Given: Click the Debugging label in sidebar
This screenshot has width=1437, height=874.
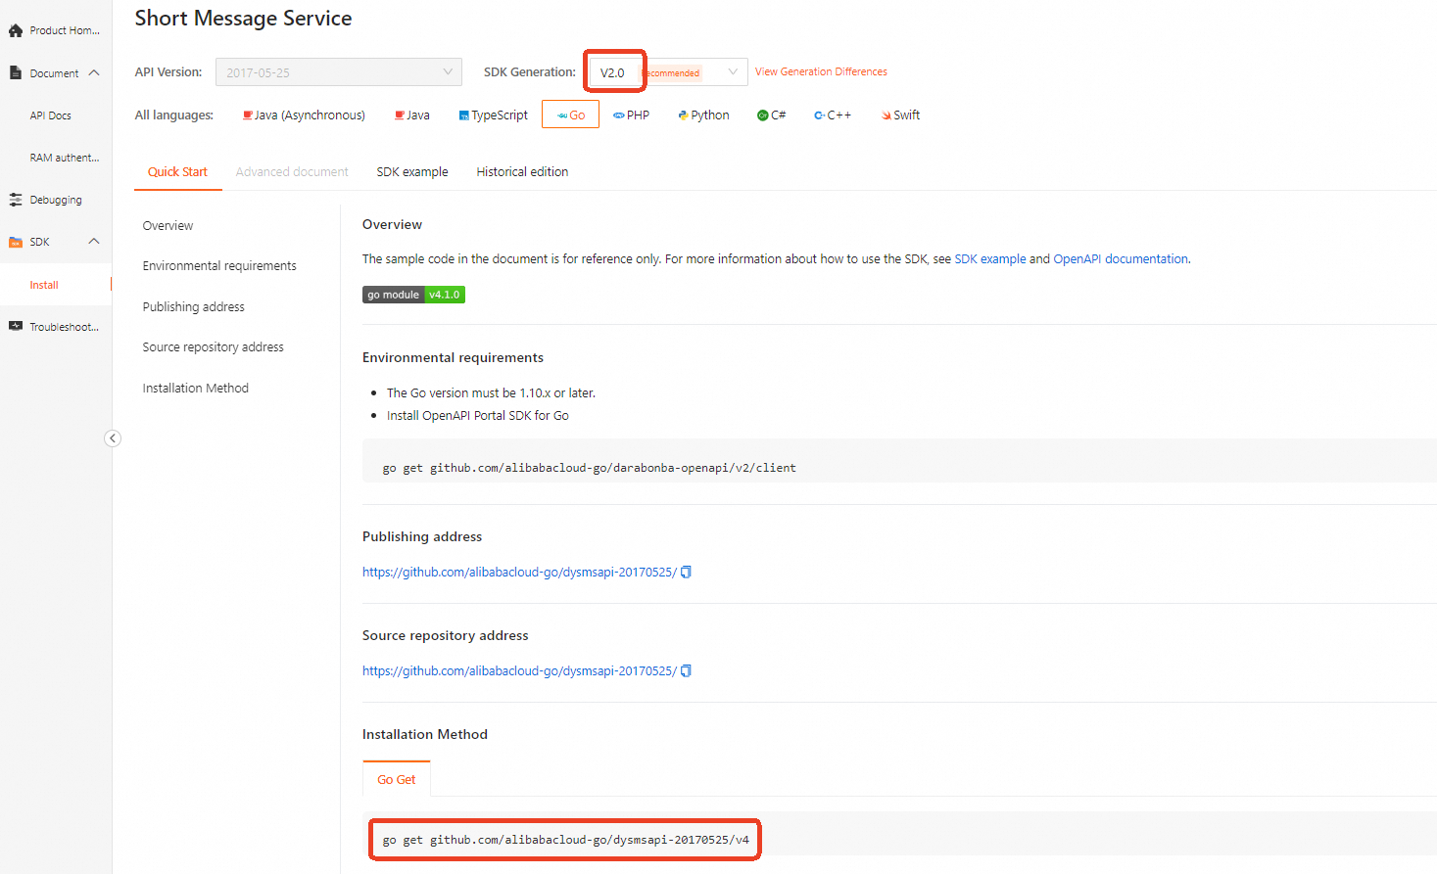Looking at the screenshot, I should click(x=56, y=200).
